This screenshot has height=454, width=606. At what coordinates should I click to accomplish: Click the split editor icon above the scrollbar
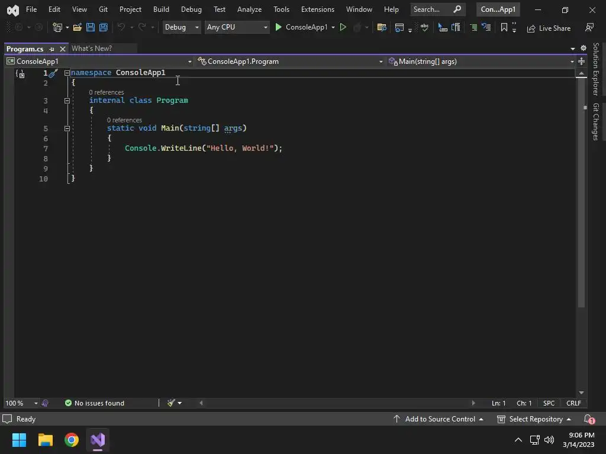(581, 61)
